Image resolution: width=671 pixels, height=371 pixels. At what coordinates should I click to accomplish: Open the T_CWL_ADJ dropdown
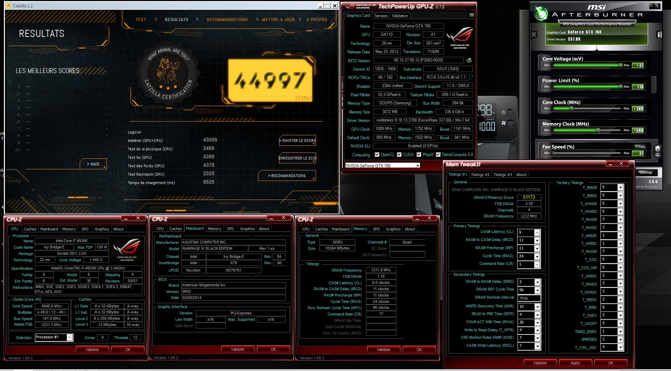620,347
